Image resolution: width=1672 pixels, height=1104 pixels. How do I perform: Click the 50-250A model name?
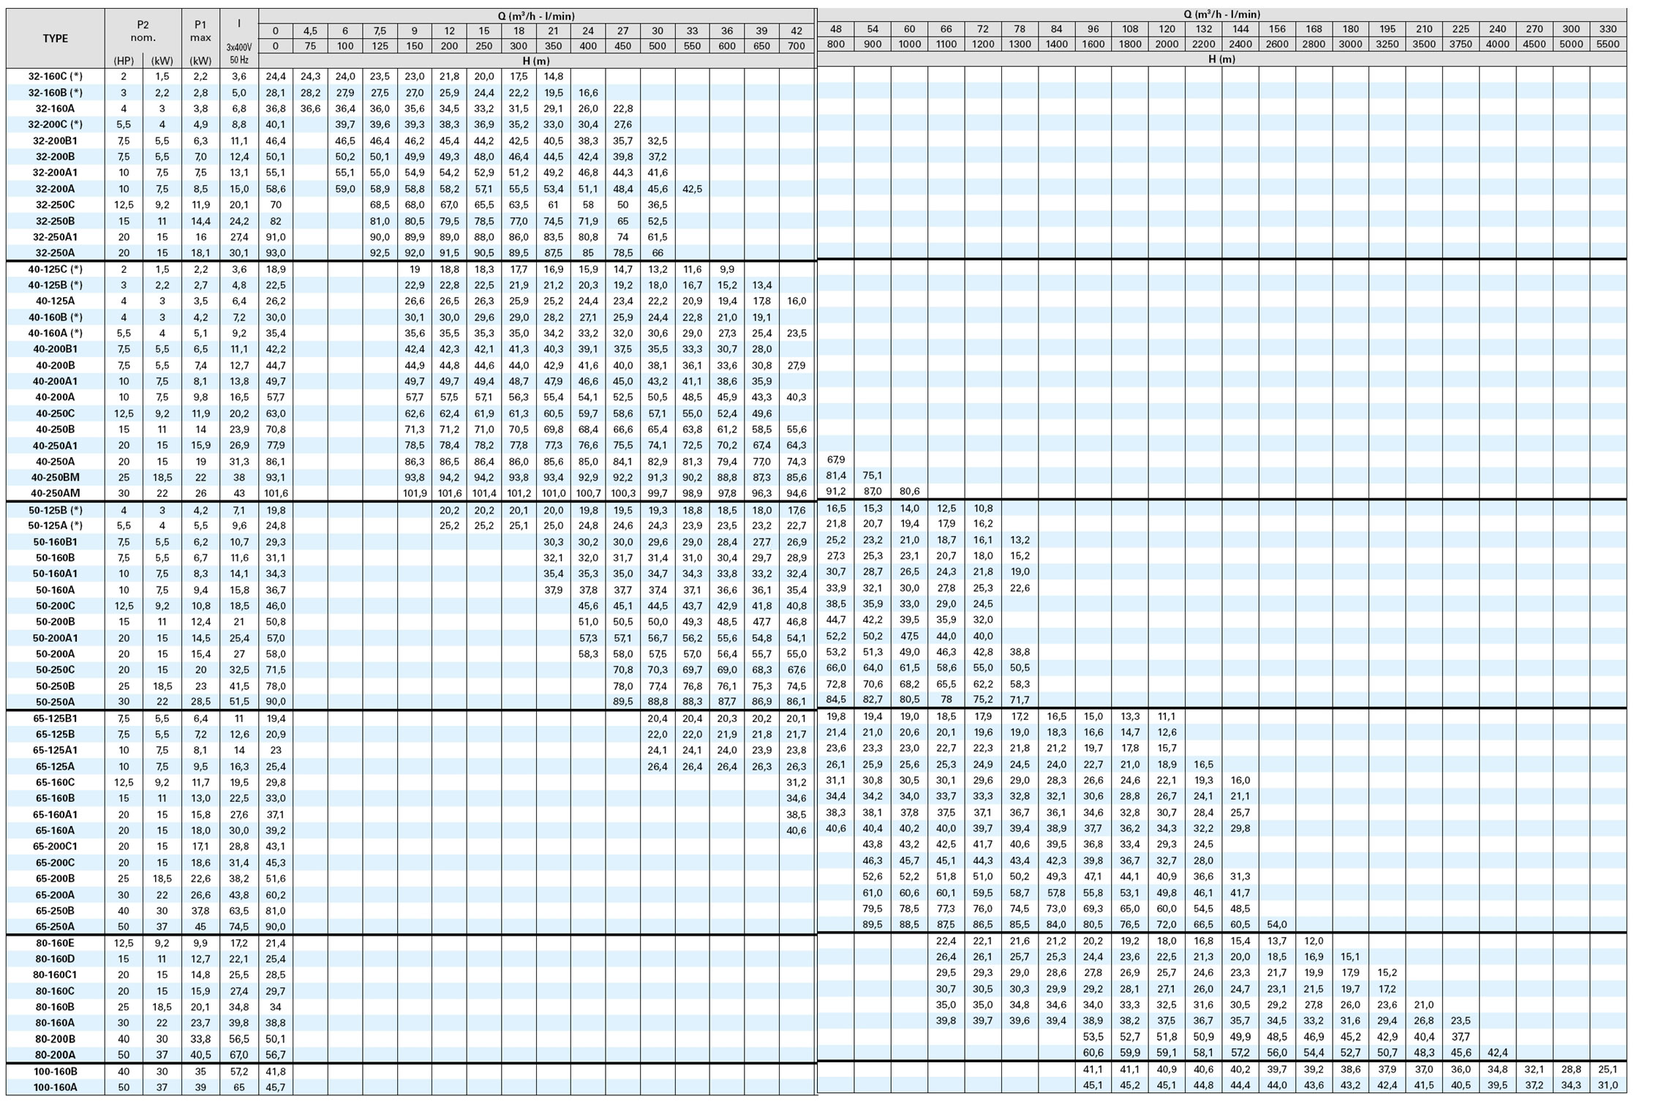[55, 702]
